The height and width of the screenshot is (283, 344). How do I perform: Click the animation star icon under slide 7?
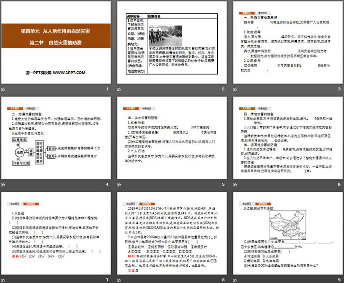[x=3, y=280]
